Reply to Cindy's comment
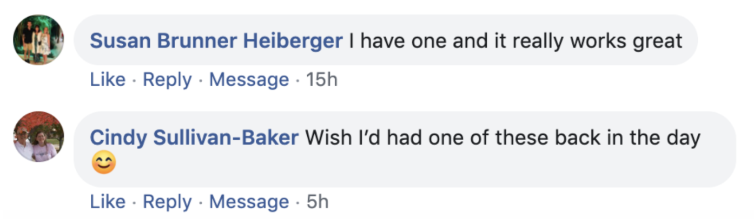This screenshot has width=754, height=220. 167,202
